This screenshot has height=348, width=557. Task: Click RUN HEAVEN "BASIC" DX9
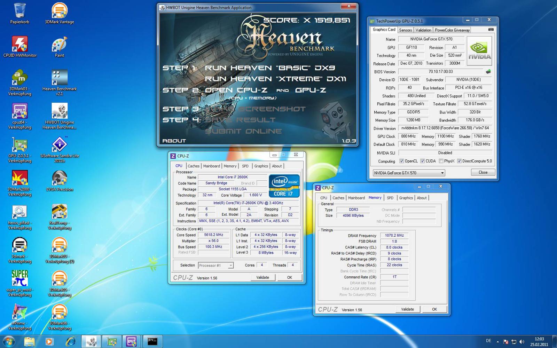pos(270,68)
